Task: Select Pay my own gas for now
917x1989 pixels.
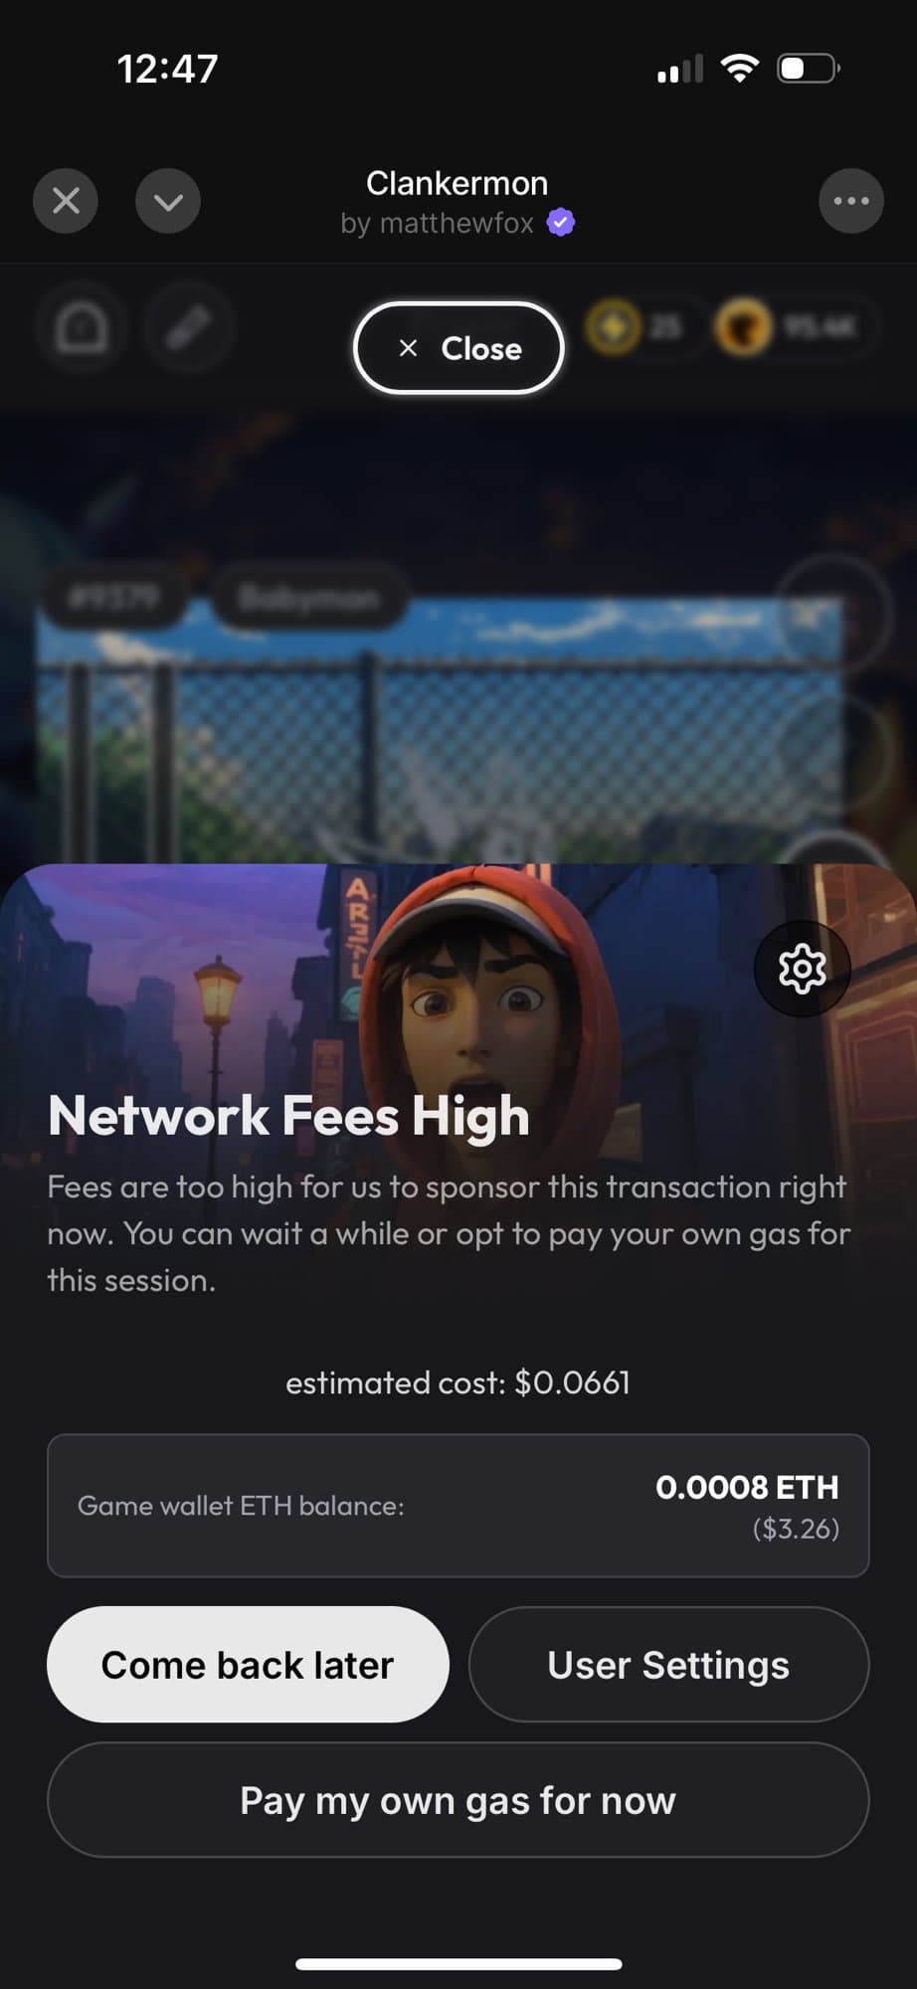Action: click(458, 1800)
